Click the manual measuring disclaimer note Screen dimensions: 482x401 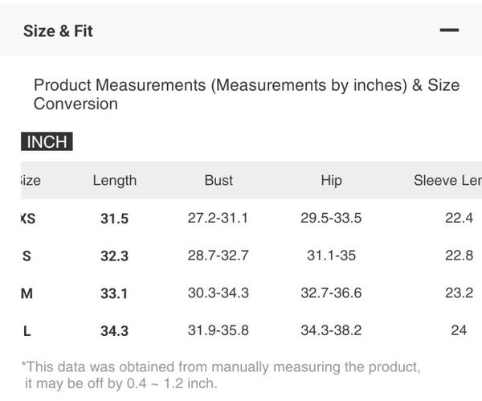point(220,375)
